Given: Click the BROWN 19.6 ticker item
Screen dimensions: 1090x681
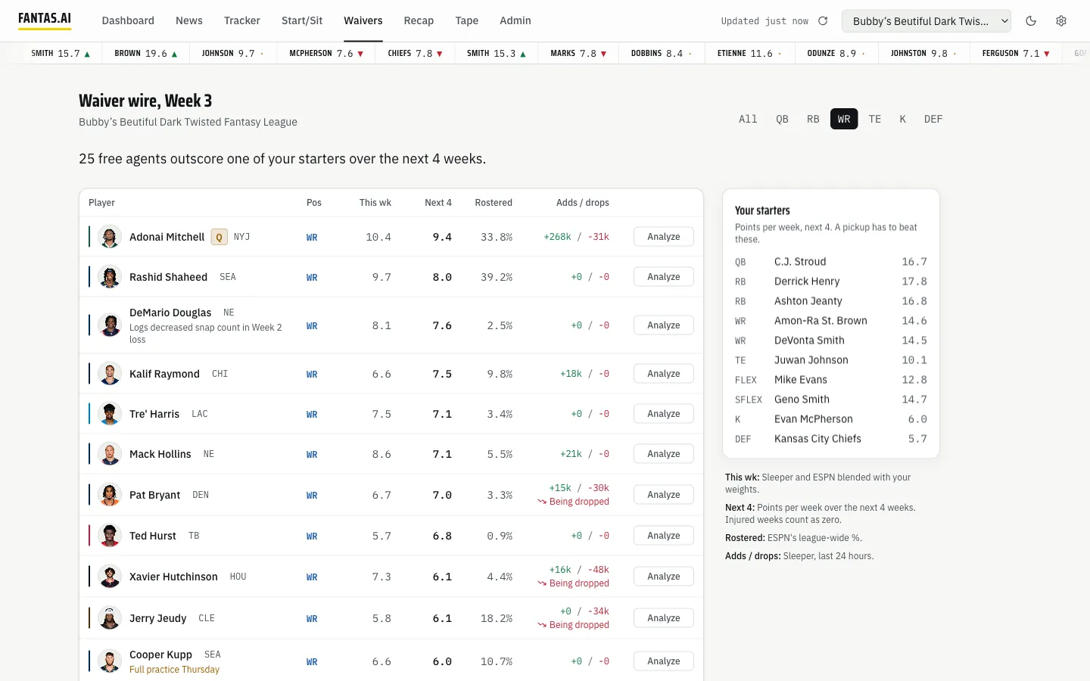Looking at the screenshot, I should coord(145,54).
